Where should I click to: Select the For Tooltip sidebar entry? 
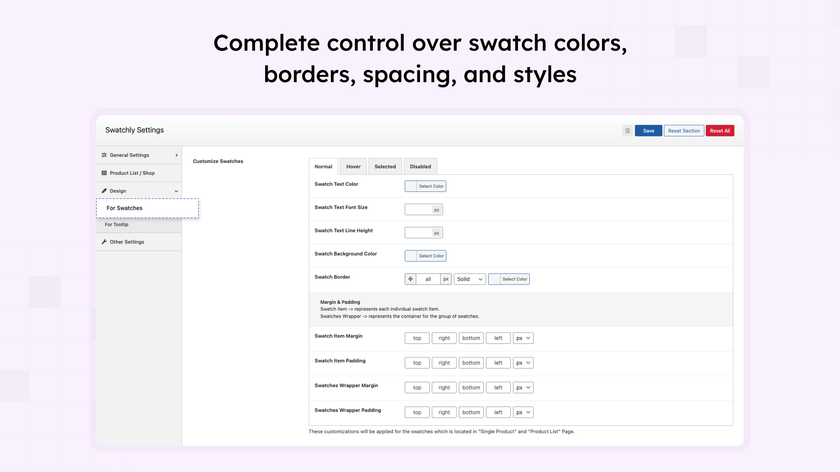tap(116, 224)
